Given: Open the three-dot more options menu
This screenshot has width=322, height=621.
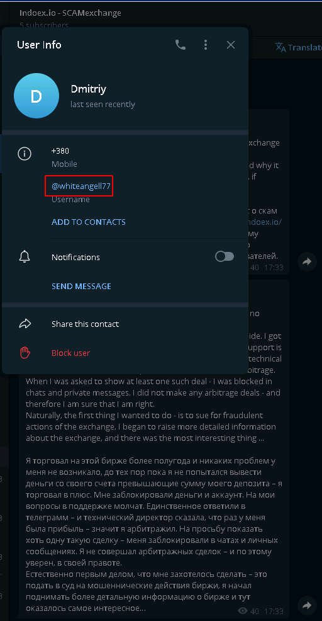Looking at the screenshot, I should pyautogui.click(x=205, y=45).
